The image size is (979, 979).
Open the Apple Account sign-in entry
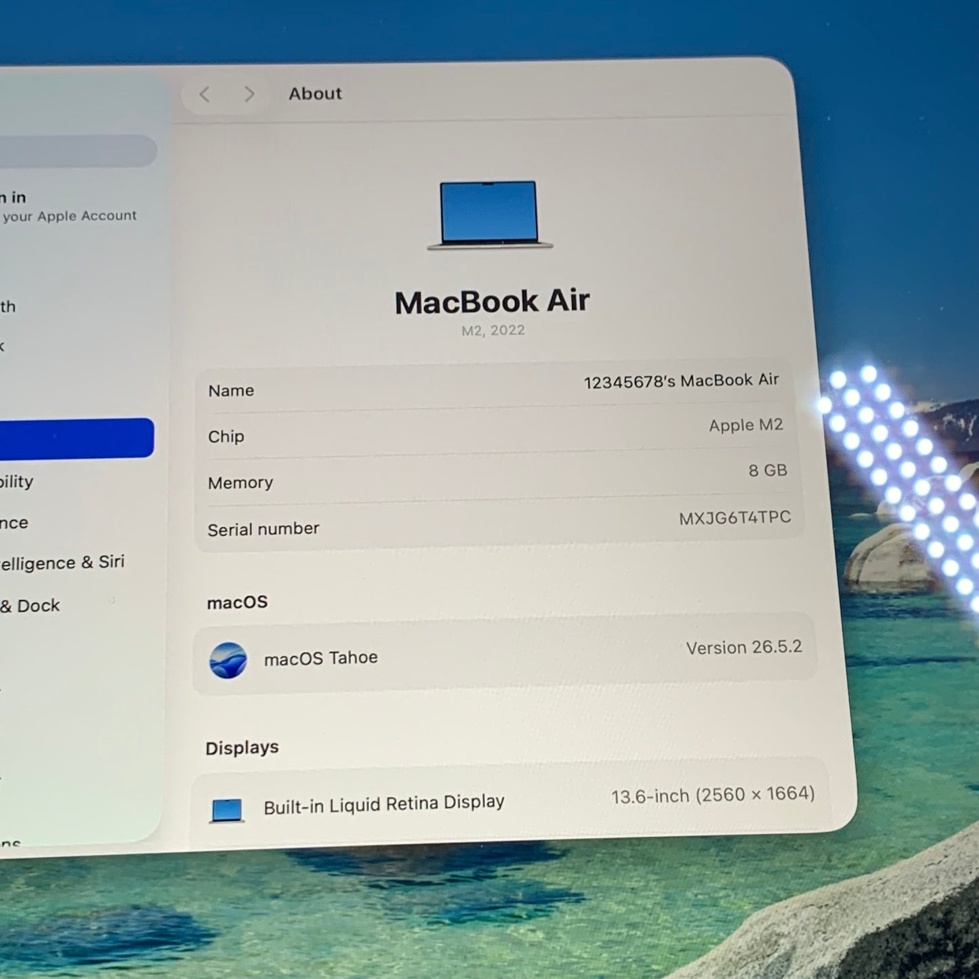(x=68, y=207)
